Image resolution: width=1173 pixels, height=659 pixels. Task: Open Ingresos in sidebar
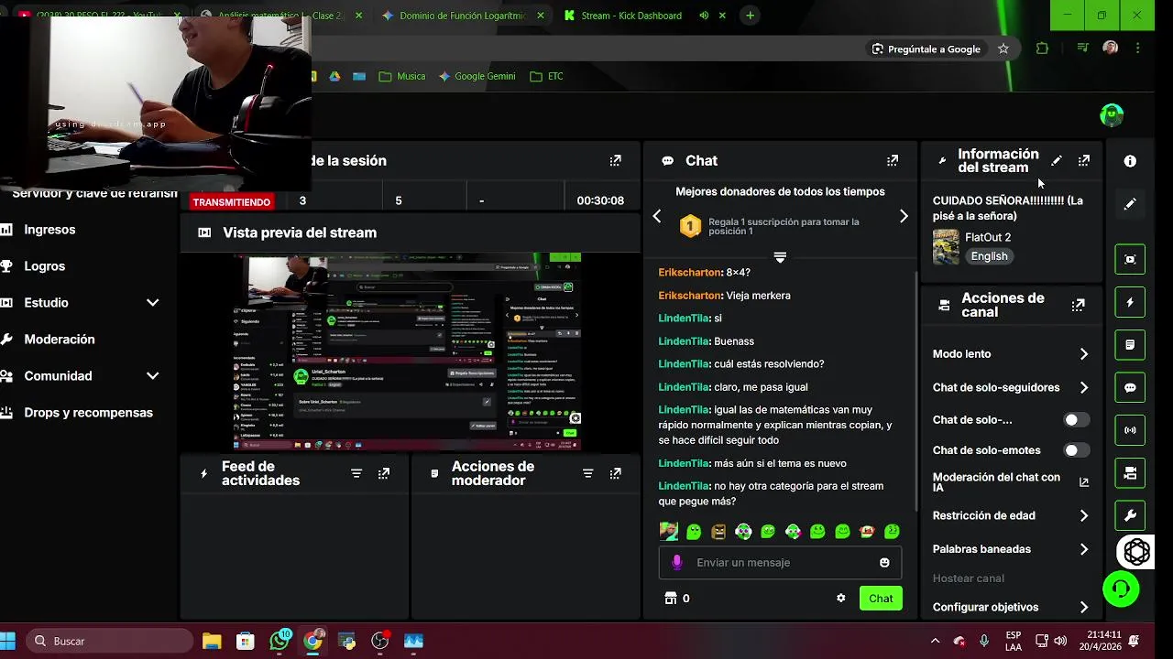click(x=49, y=230)
